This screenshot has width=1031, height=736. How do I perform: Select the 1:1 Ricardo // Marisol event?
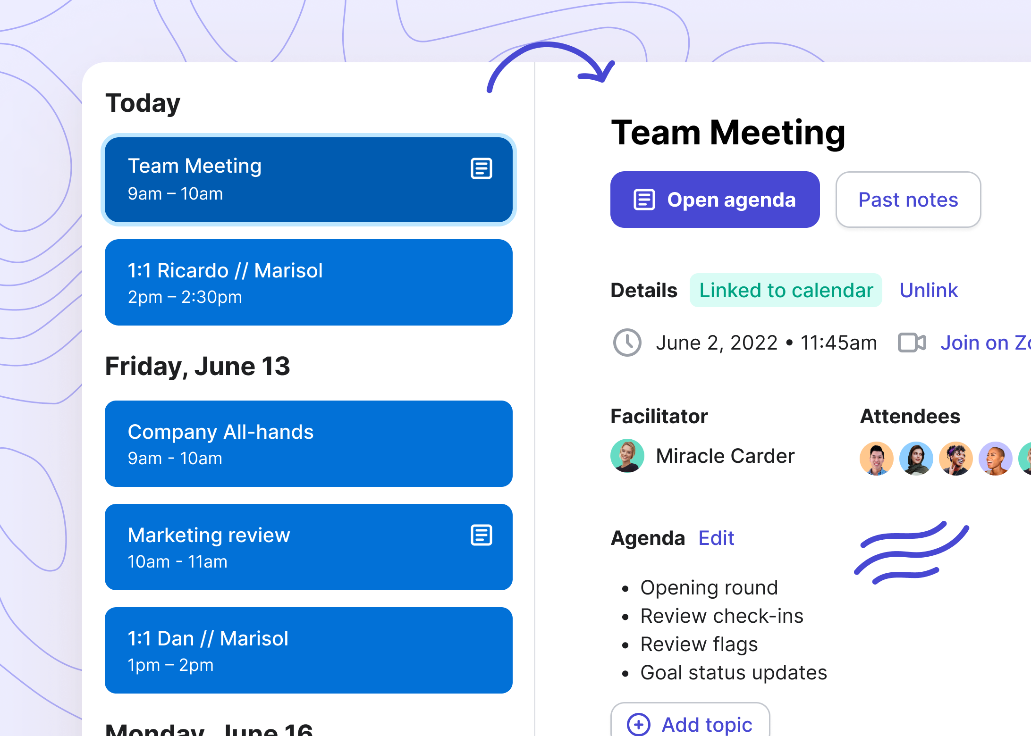click(309, 282)
